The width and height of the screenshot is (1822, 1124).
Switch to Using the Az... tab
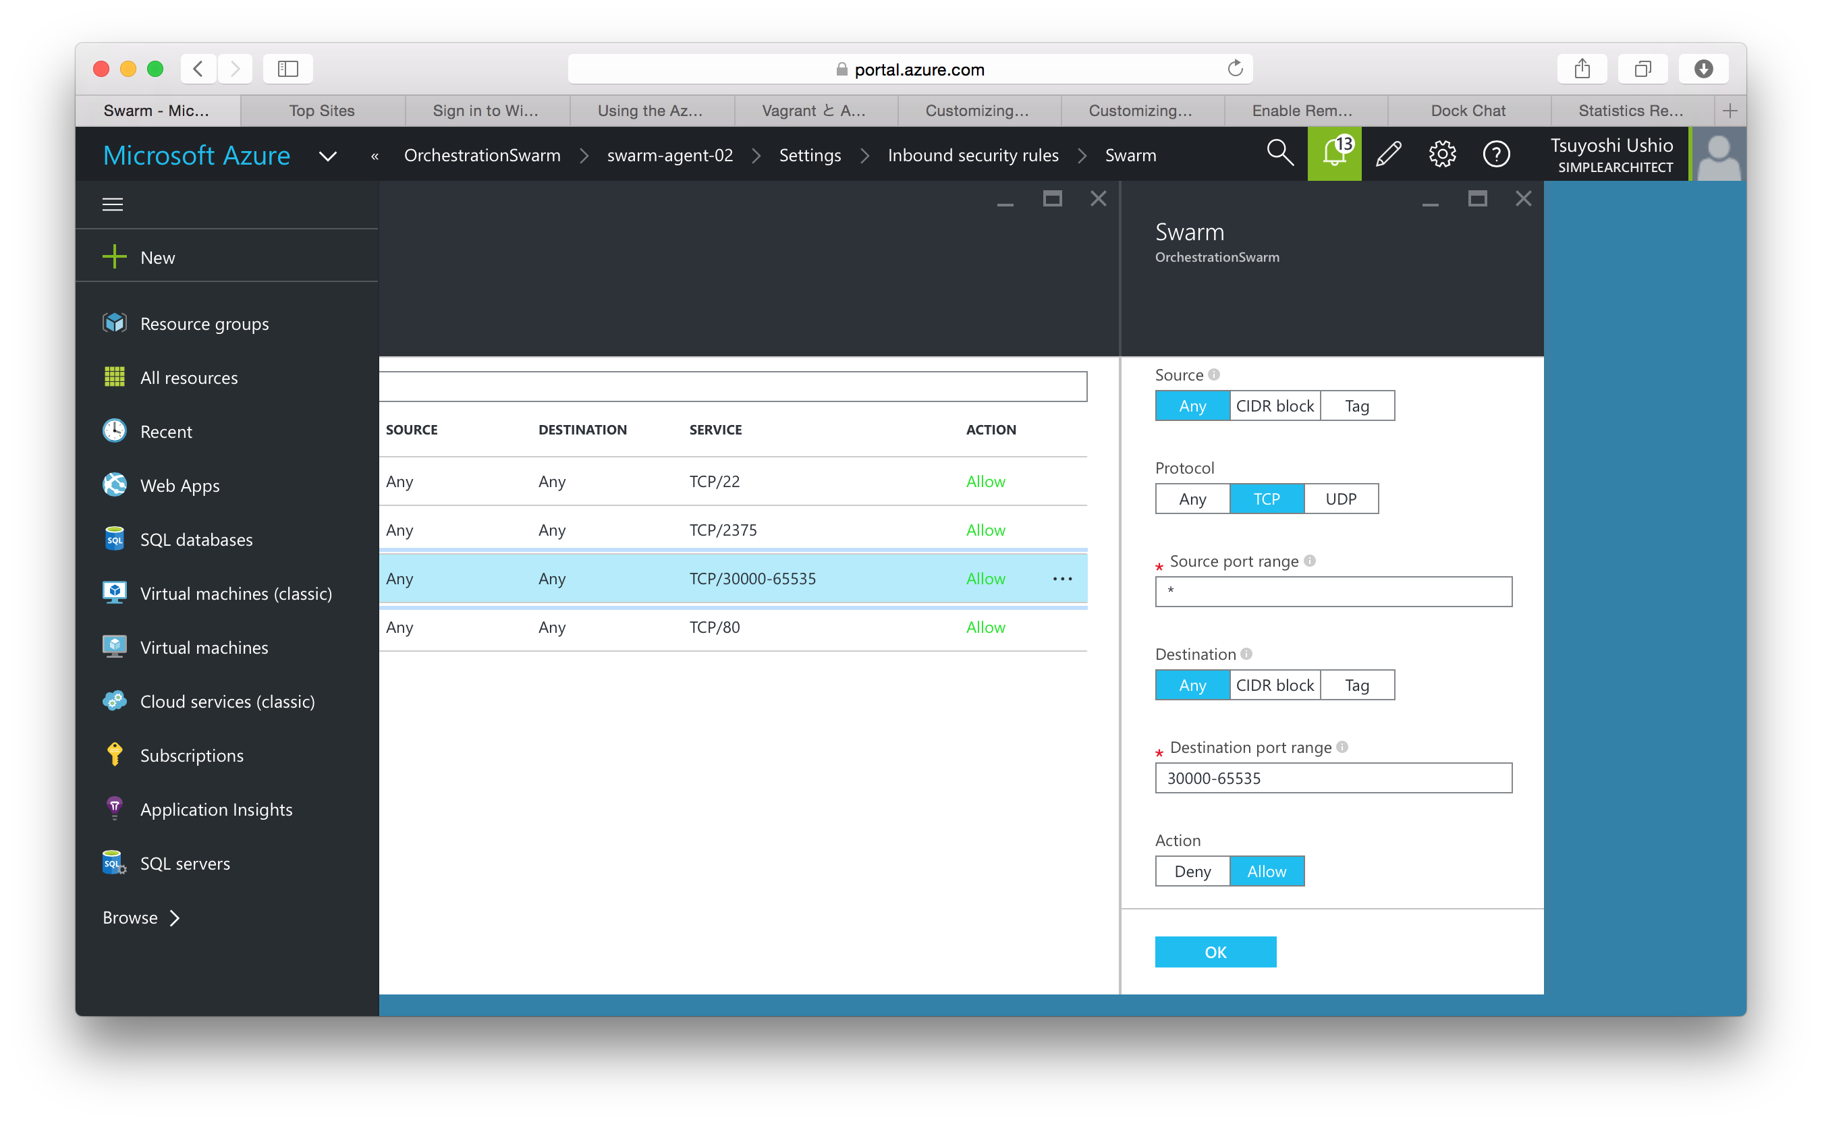coord(651,110)
